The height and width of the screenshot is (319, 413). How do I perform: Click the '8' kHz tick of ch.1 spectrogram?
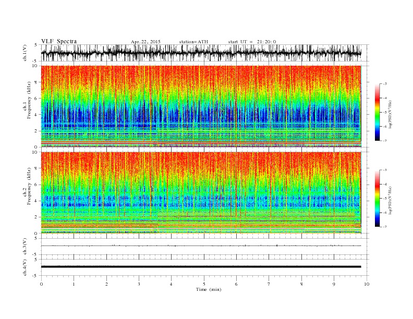pos(36,82)
